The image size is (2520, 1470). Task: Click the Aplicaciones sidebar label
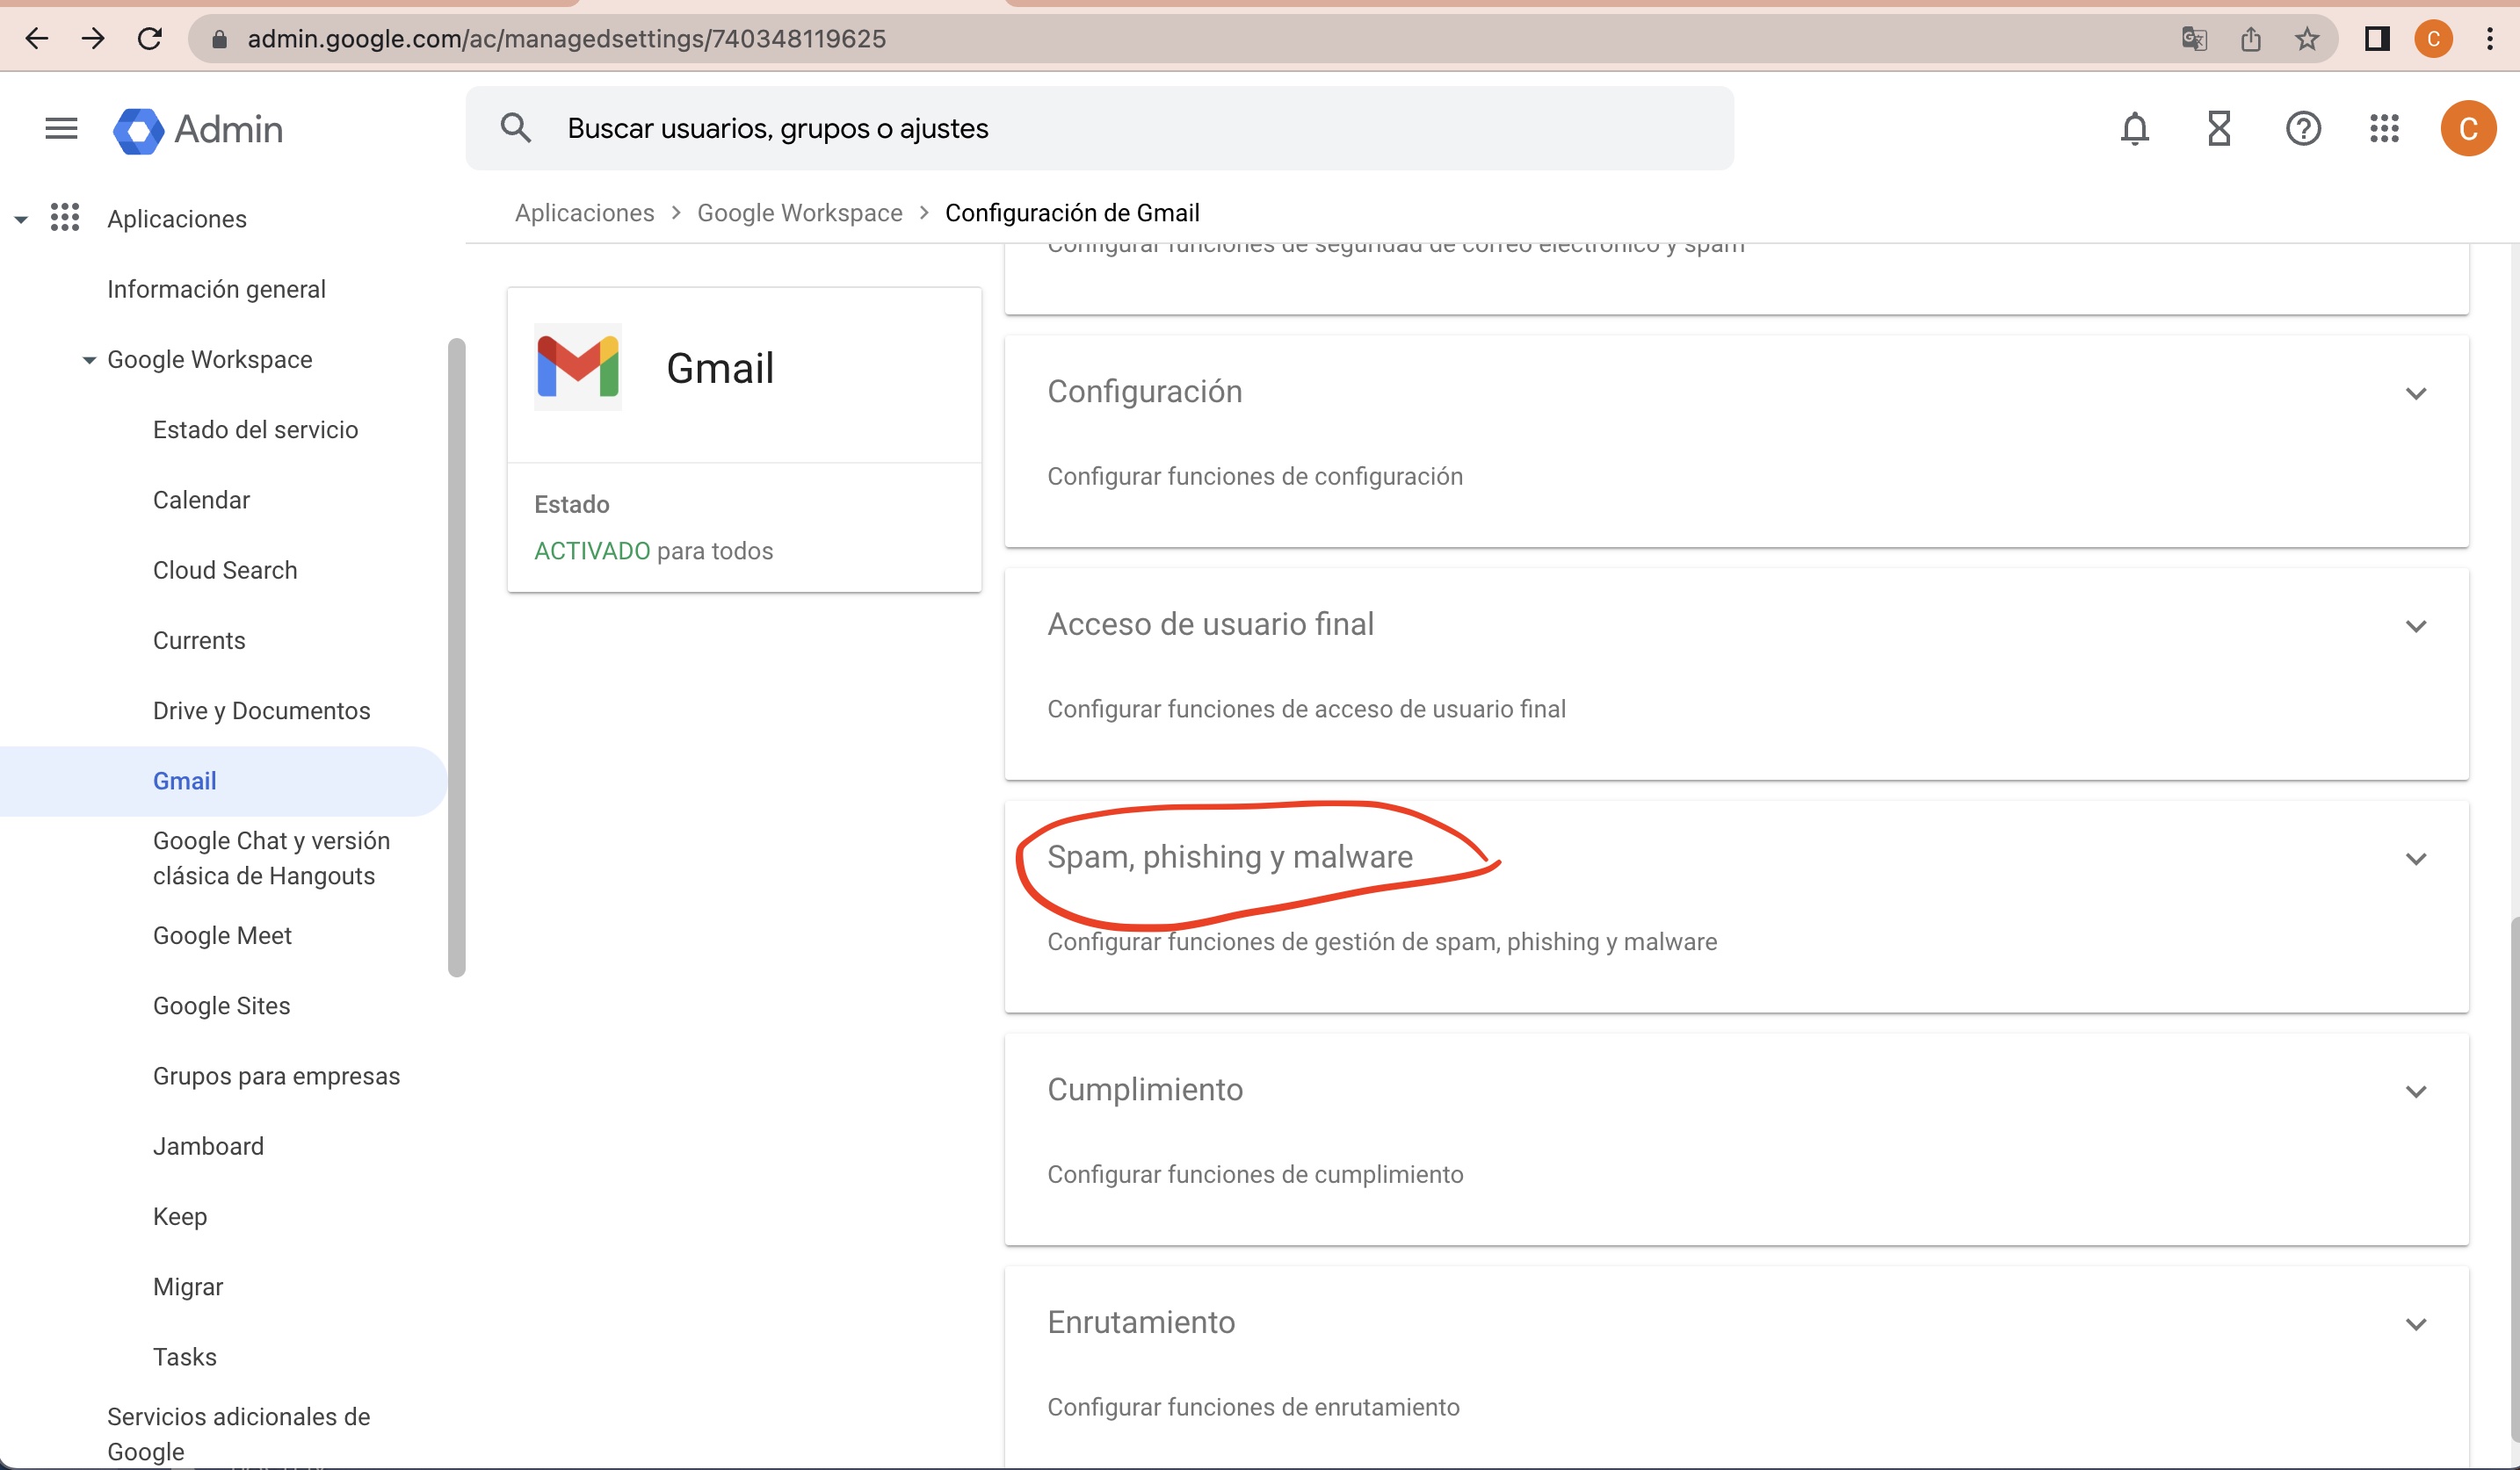tap(177, 219)
